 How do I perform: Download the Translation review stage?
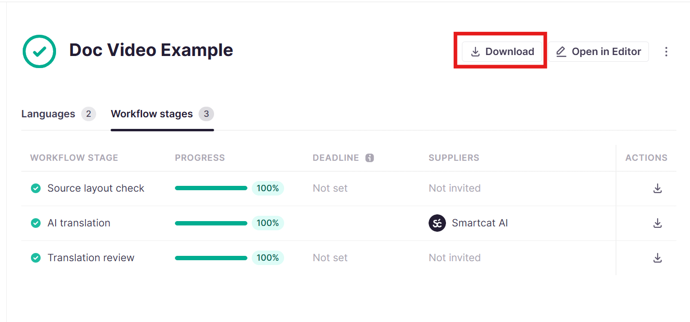(x=657, y=258)
